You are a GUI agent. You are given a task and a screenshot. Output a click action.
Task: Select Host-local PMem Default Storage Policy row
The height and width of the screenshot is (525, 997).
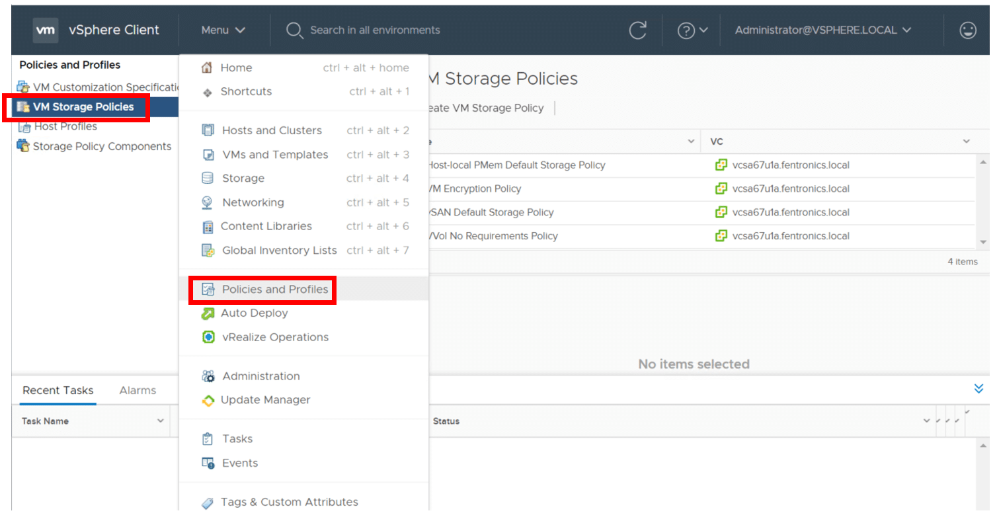(701, 165)
